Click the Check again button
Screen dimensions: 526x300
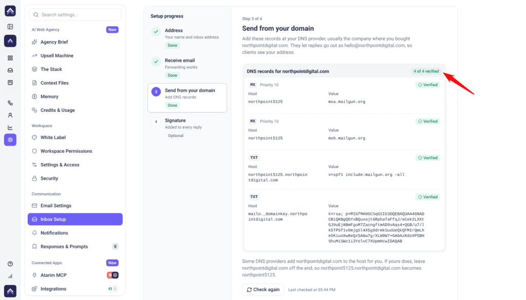(263, 290)
